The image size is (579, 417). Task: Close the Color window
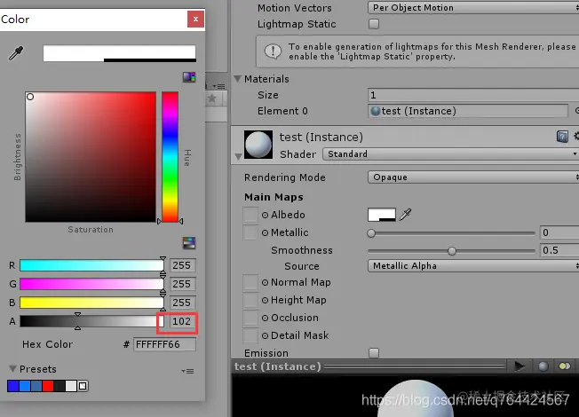(195, 20)
